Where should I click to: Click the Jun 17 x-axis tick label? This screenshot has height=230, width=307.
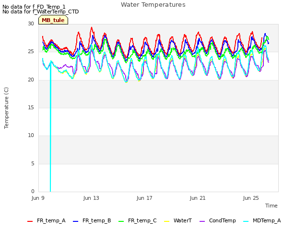click(144, 198)
